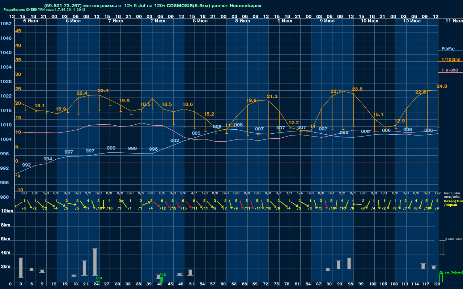Image resolution: width=463 pixels, height=289 pixels.
Task: Click the 22.4 temperature label
Action: click(x=82, y=93)
